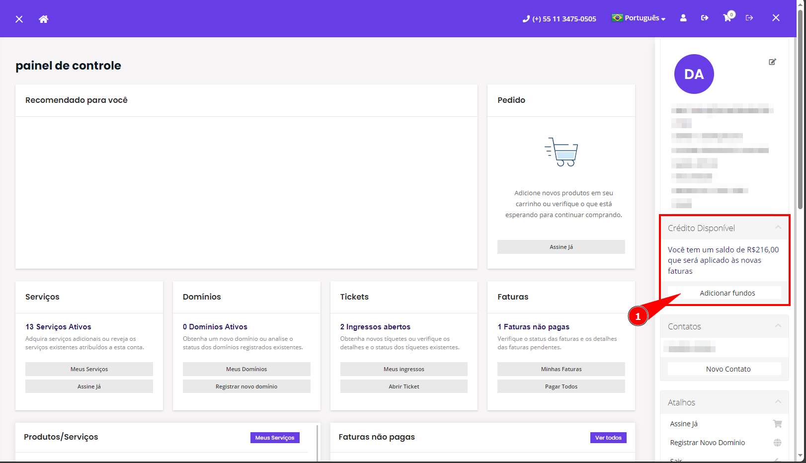806x463 pixels.
Task: Select Pagar Todos in Faturas card
Action: coord(561,386)
